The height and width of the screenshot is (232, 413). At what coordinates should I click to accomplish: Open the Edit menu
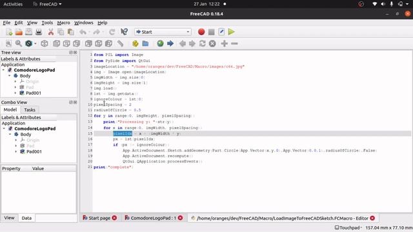coord(19,23)
